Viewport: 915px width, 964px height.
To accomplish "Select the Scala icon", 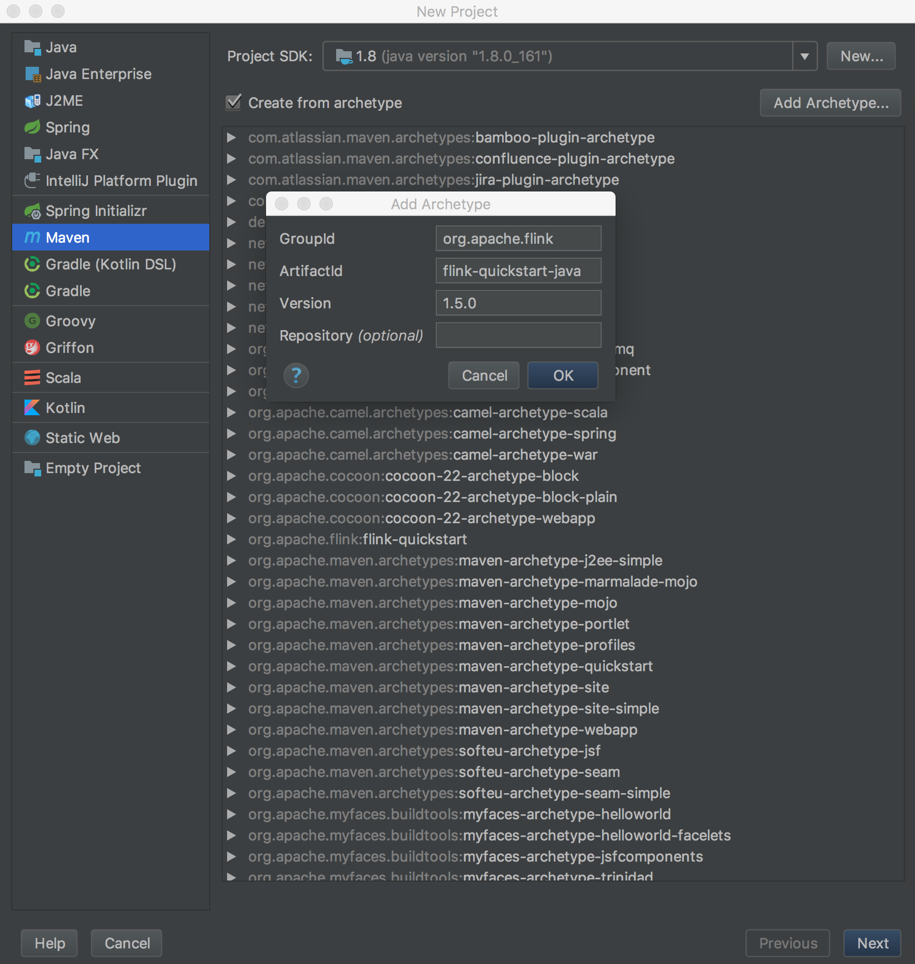I will 32,378.
